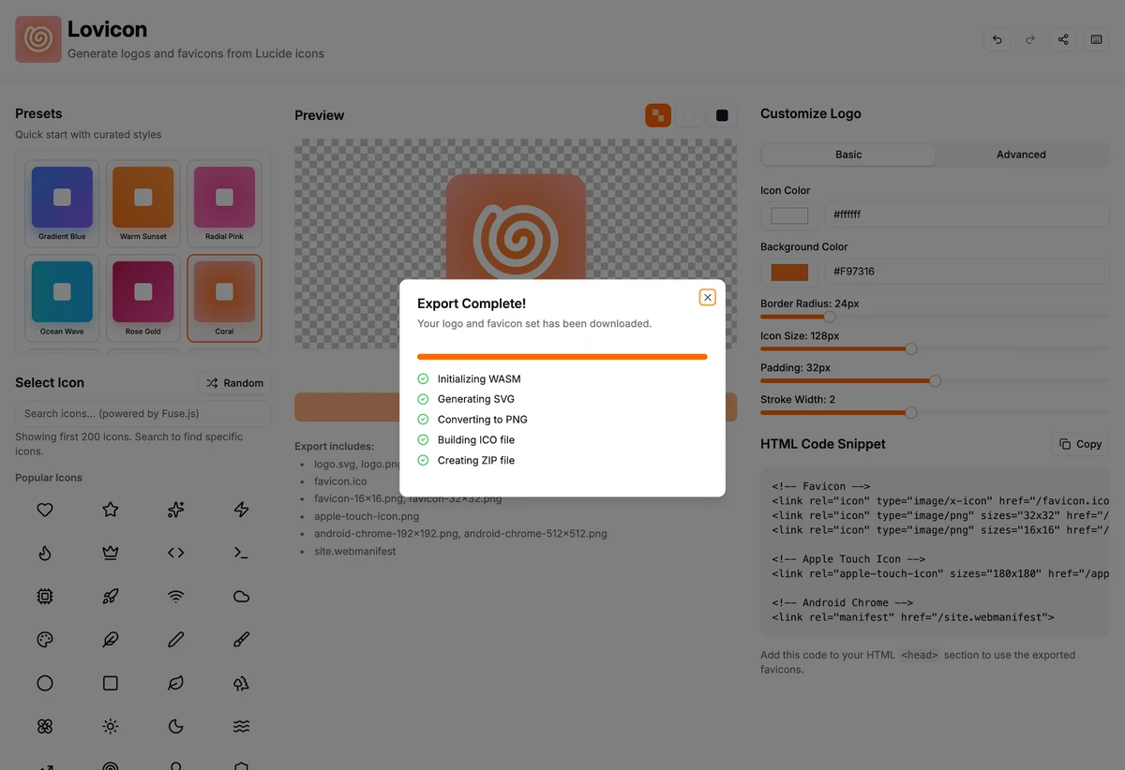Switch to the Advanced tab
This screenshot has width=1125, height=770.
1021,155
